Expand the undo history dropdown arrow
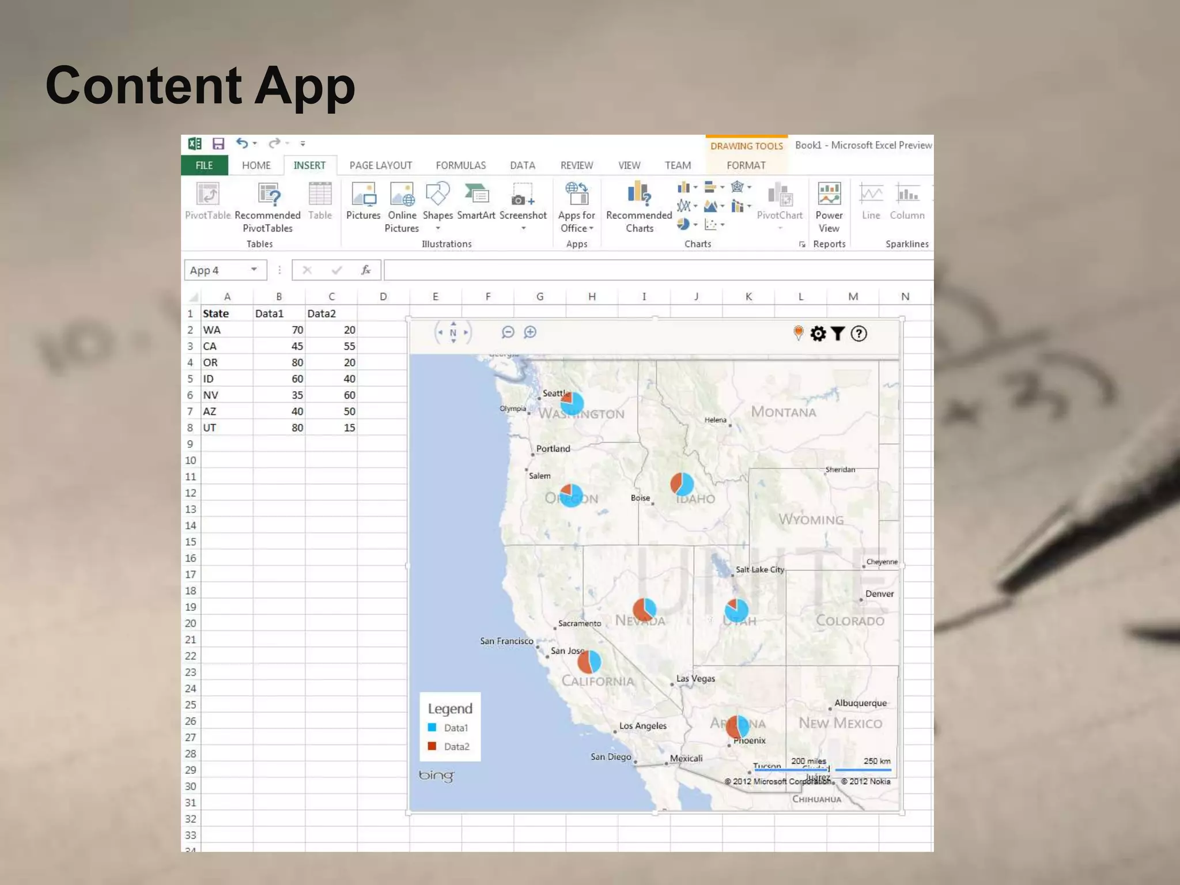Image resolution: width=1180 pixels, height=885 pixels. coord(254,143)
